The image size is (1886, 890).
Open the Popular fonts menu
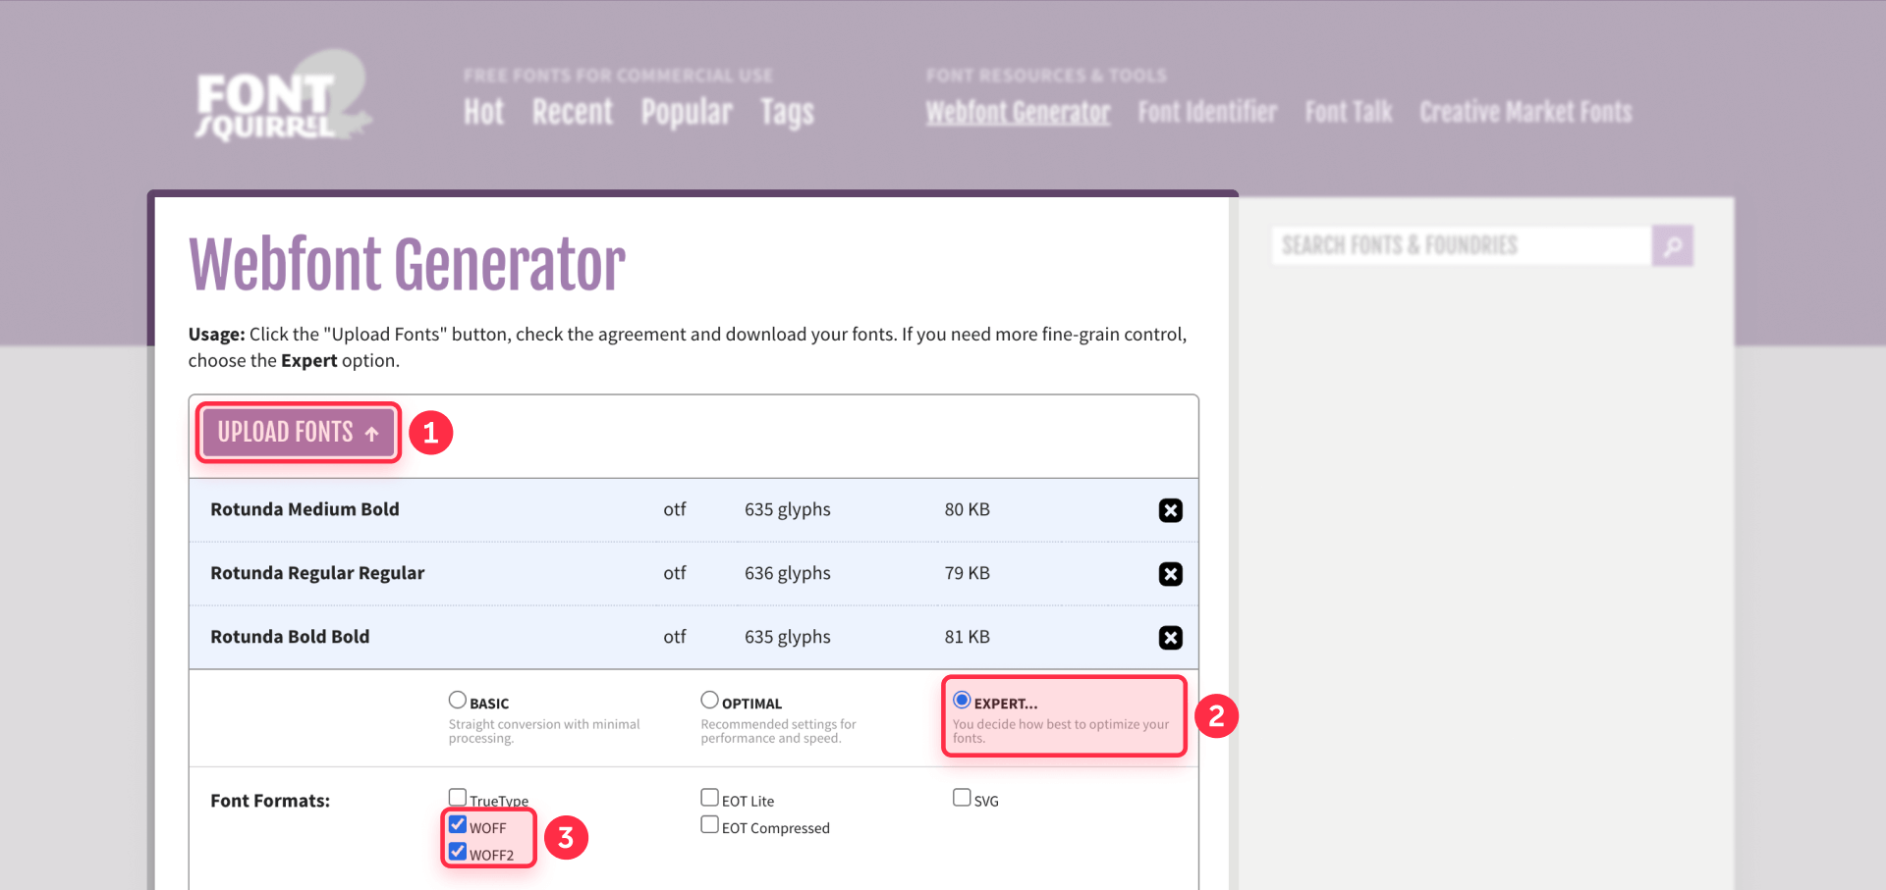pos(687,112)
